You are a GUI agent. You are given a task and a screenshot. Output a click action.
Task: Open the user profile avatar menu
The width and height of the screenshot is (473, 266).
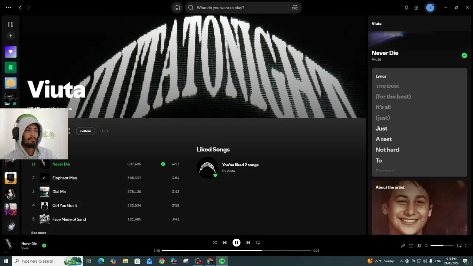click(430, 8)
